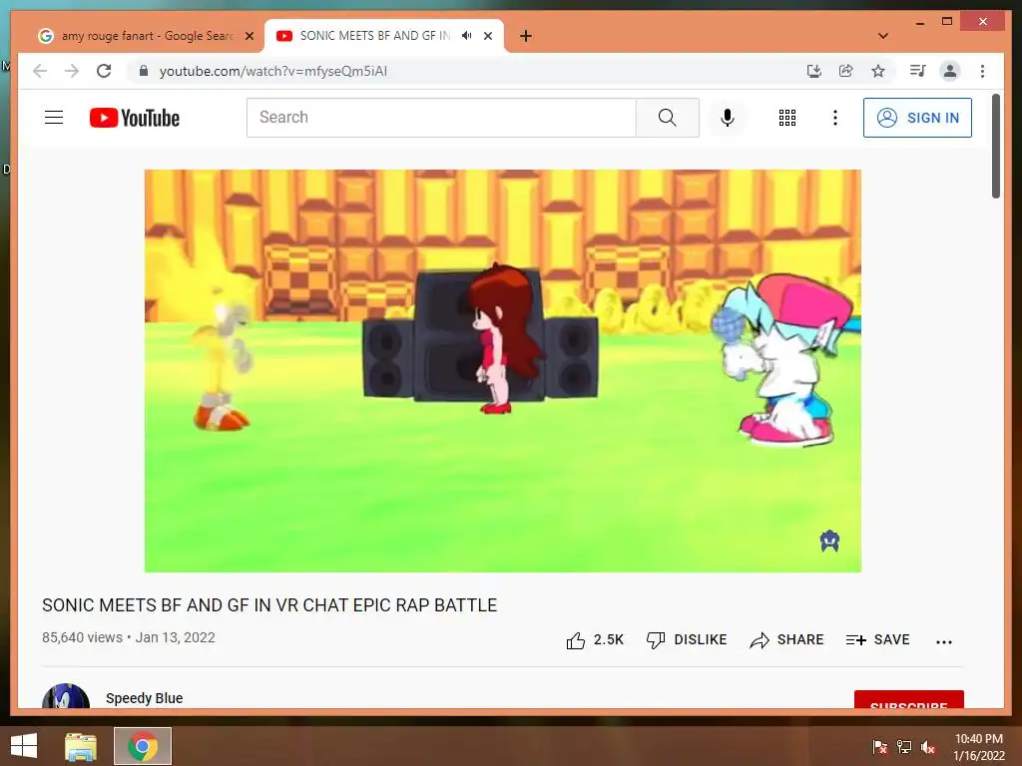
Task: Click the muted volume tray icon
Action: [928, 747]
